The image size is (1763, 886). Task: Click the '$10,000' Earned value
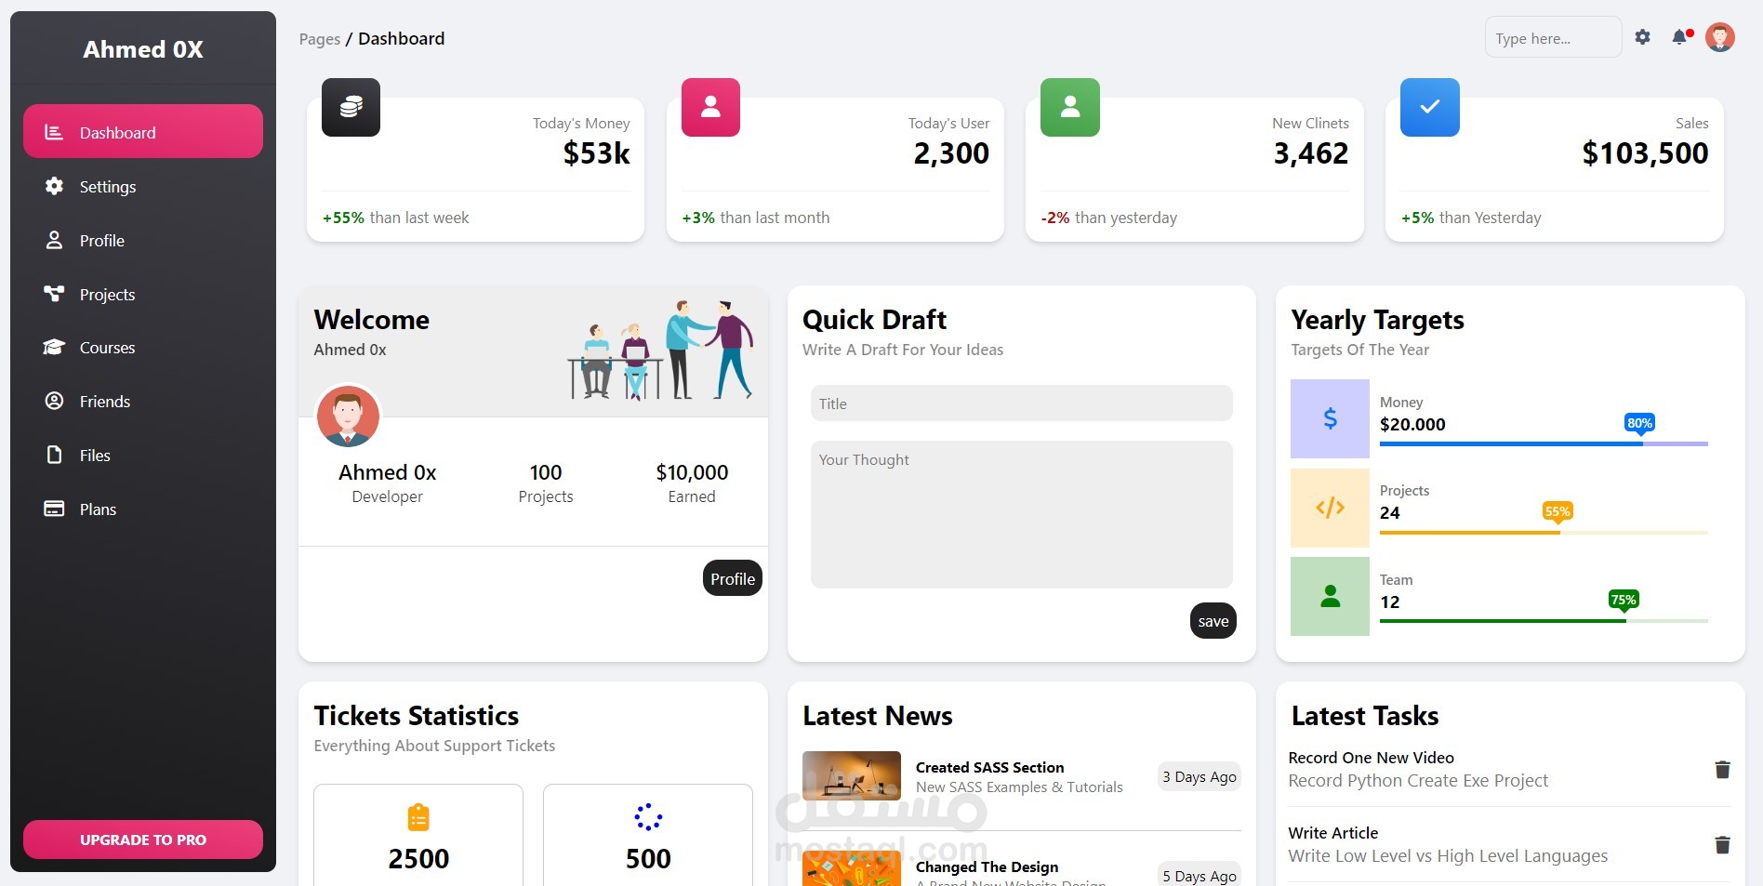(x=692, y=472)
